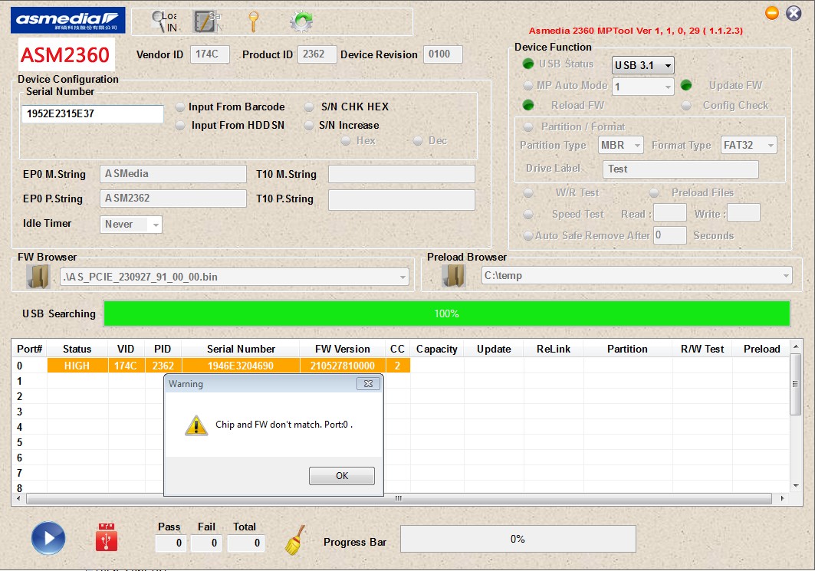
Task: Click the EP0 M.String field
Action: pos(173,174)
